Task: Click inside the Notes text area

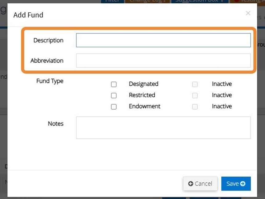Action: point(163,127)
